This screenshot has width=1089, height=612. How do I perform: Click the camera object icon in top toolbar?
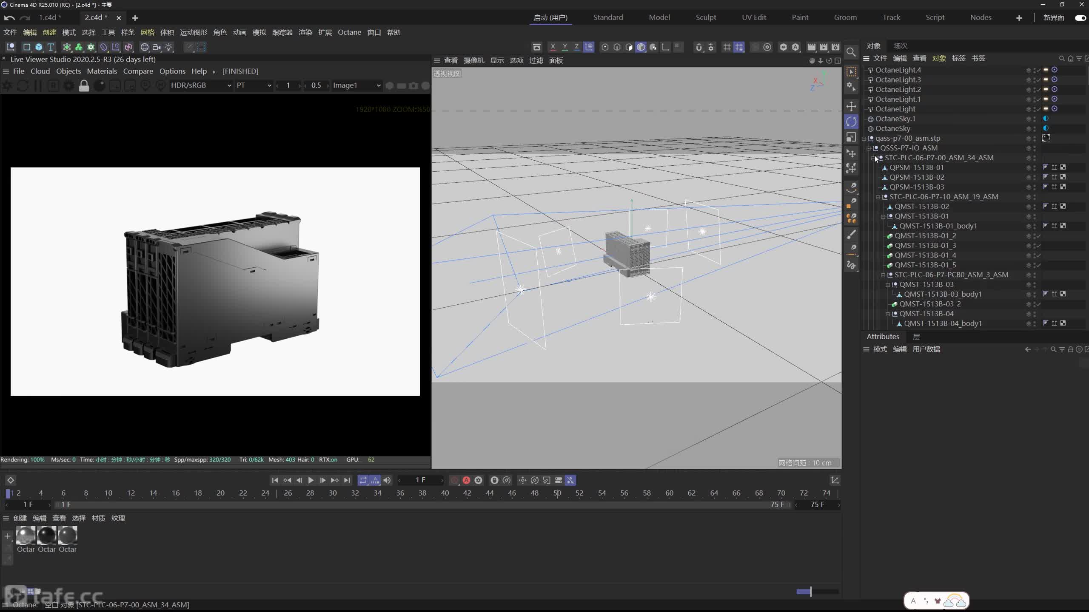(157, 47)
